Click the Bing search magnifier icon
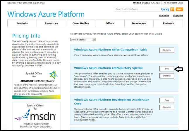The width and height of the screenshot is (189, 131). click(172, 9)
